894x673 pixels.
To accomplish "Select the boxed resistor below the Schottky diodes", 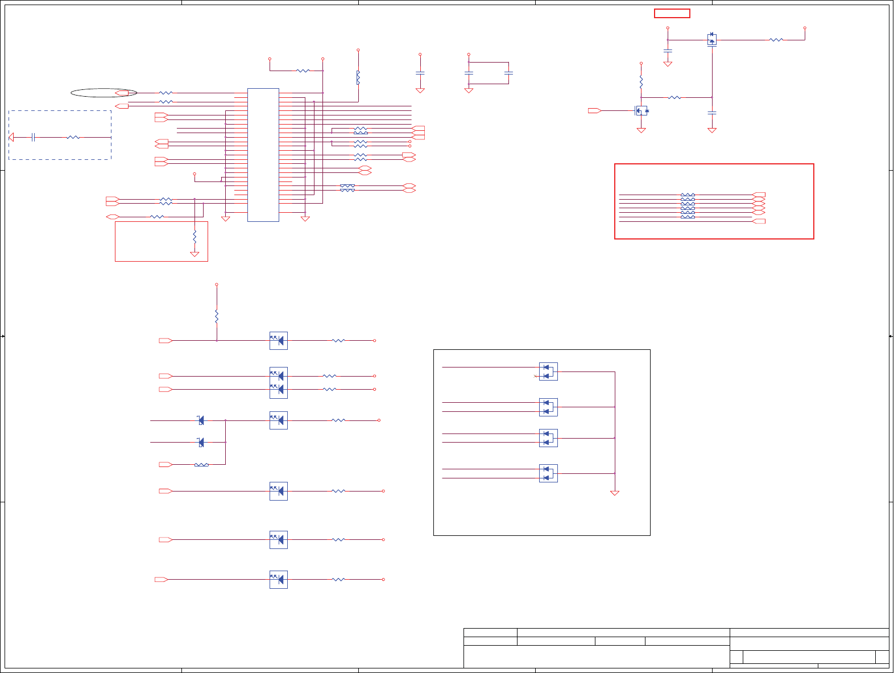I will click(201, 465).
